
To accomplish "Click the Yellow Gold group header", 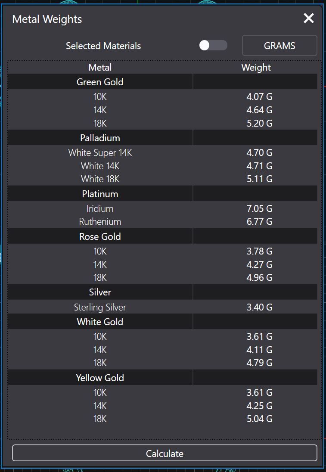I will 100,378.
